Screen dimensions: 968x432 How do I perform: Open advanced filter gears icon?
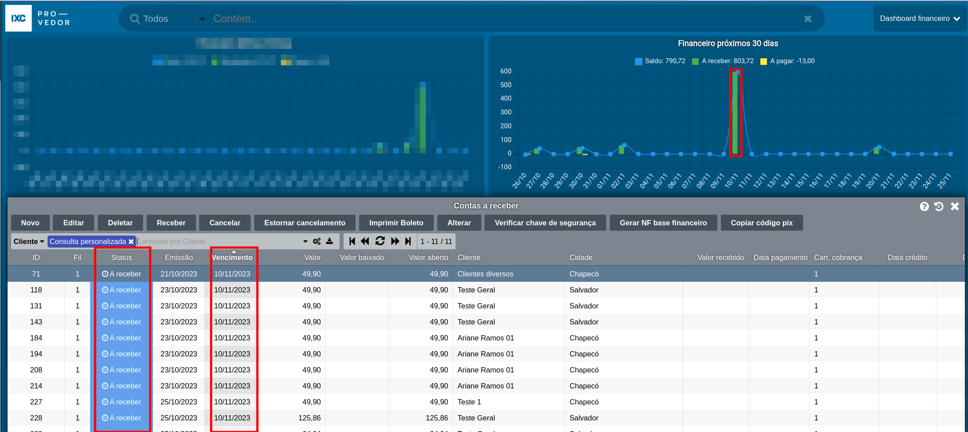(317, 241)
